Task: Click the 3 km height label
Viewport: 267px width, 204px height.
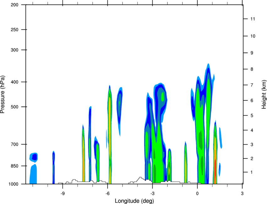Action: click(252, 145)
